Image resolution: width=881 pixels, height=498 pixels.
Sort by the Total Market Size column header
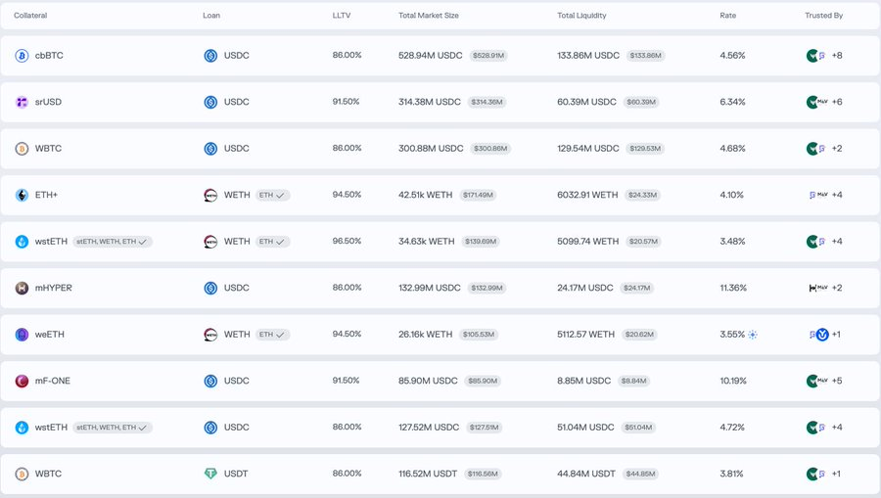click(429, 16)
